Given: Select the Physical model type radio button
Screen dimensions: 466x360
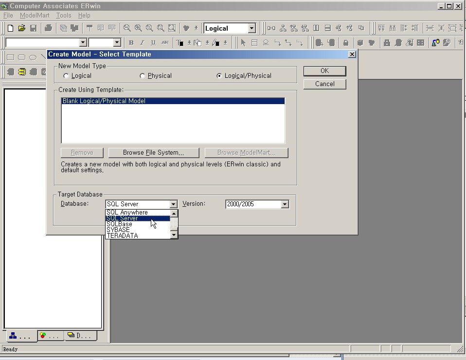Looking at the screenshot, I should [143, 76].
